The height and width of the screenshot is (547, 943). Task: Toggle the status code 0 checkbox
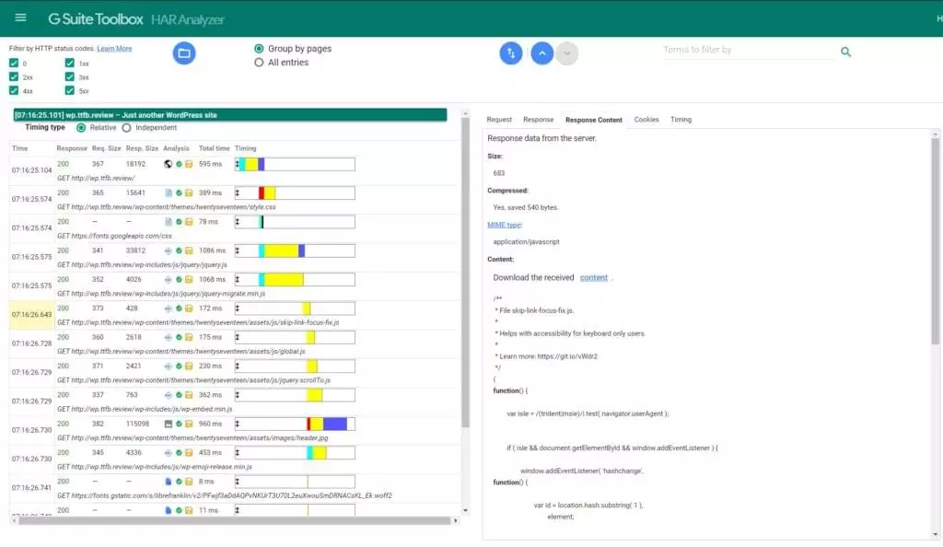[x=14, y=63]
